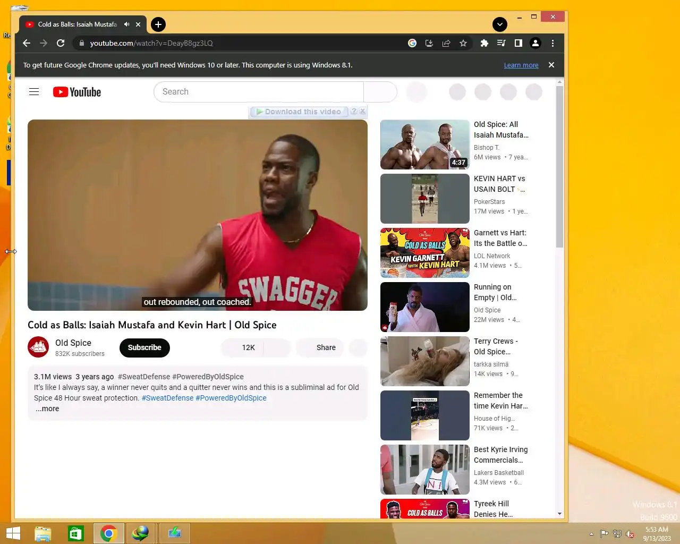This screenshot has width=680, height=544.
Task: Open the Chrome profile avatar
Action: click(x=535, y=43)
